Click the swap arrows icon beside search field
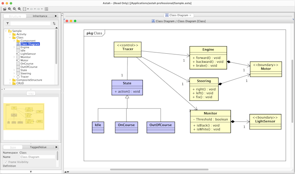This screenshot has width=295, height=174. tap(54, 24)
